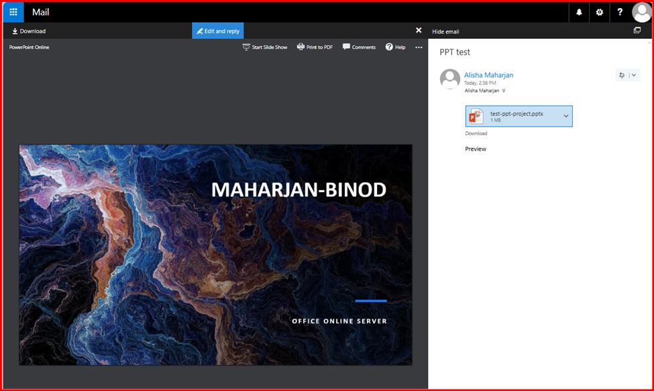The image size is (654, 391).
Task: Click Edit and reply
Action: [x=218, y=31]
